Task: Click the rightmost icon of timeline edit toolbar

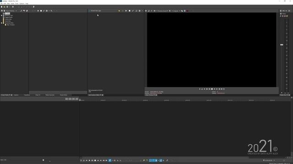Action: (167, 160)
